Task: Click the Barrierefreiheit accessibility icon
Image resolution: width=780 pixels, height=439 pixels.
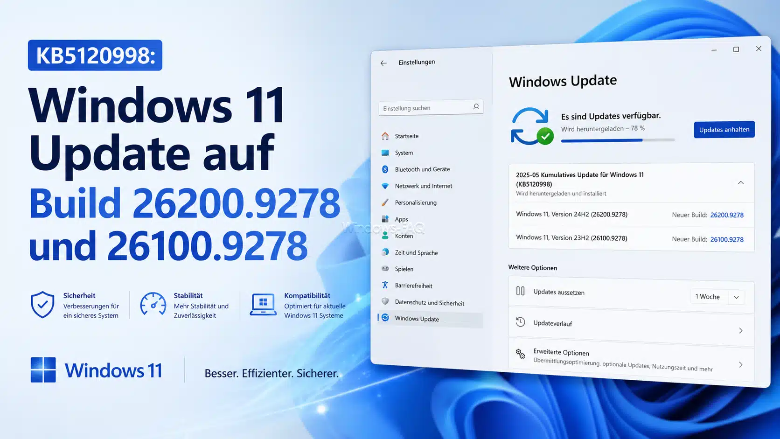Action: 385,285
